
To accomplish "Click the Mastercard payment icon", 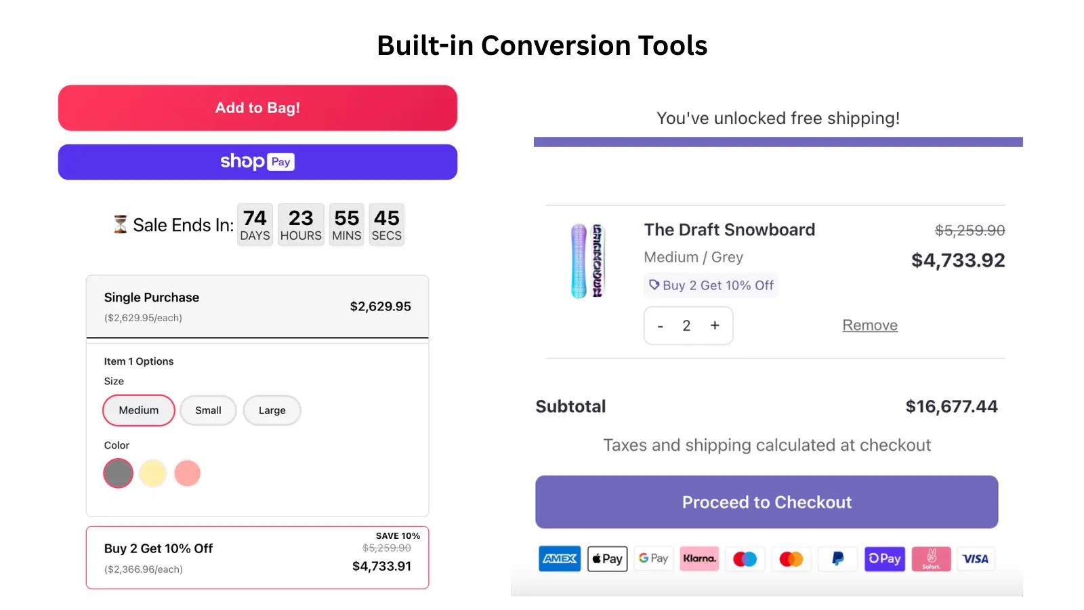I will pos(791,558).
